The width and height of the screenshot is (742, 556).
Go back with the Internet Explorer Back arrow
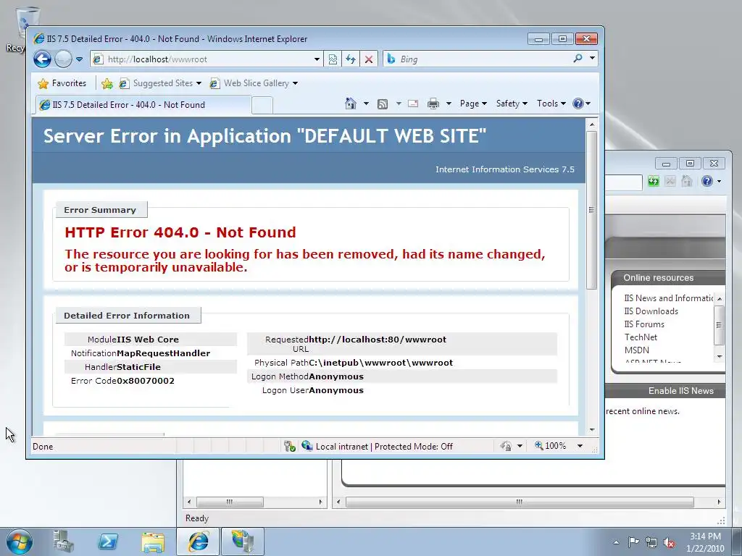[42, 59]
